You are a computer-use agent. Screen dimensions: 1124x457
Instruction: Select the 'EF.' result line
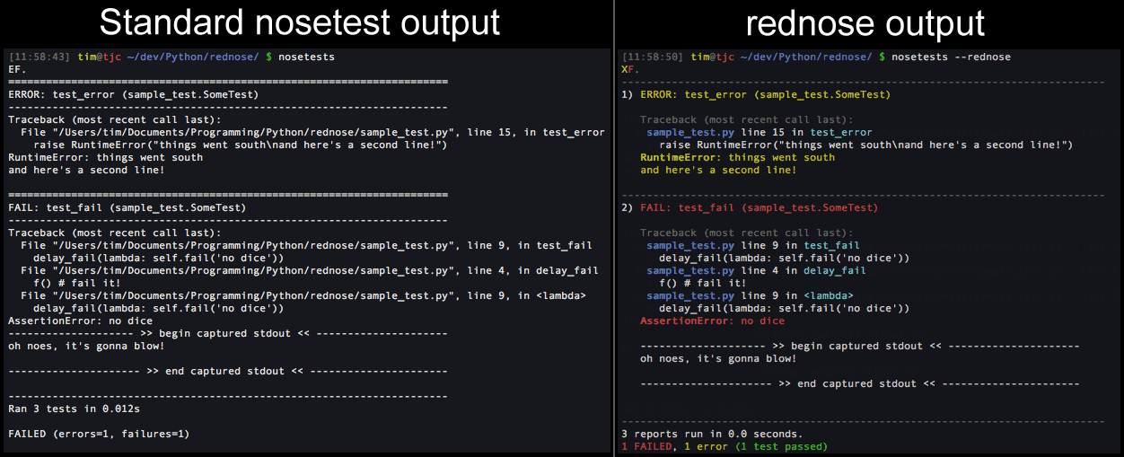[x=17, y=69]
